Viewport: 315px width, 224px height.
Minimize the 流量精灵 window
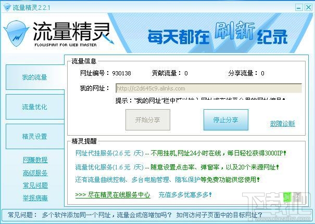pos(299,8)
